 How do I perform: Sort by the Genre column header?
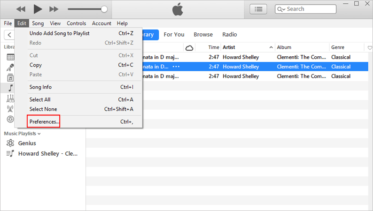(338, 47)
